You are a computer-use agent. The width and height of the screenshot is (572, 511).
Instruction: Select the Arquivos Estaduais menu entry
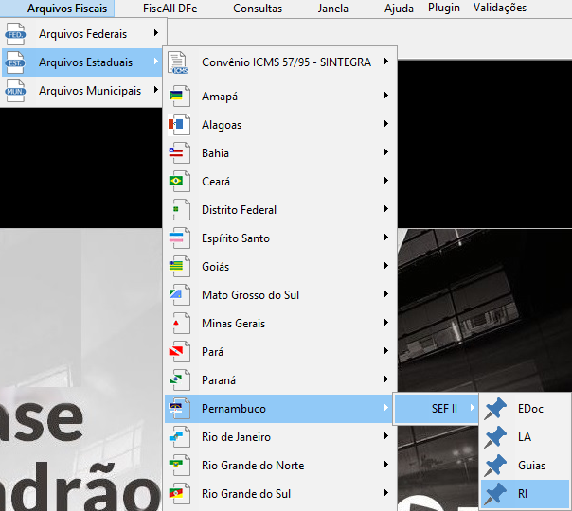[x=82, y=62]
